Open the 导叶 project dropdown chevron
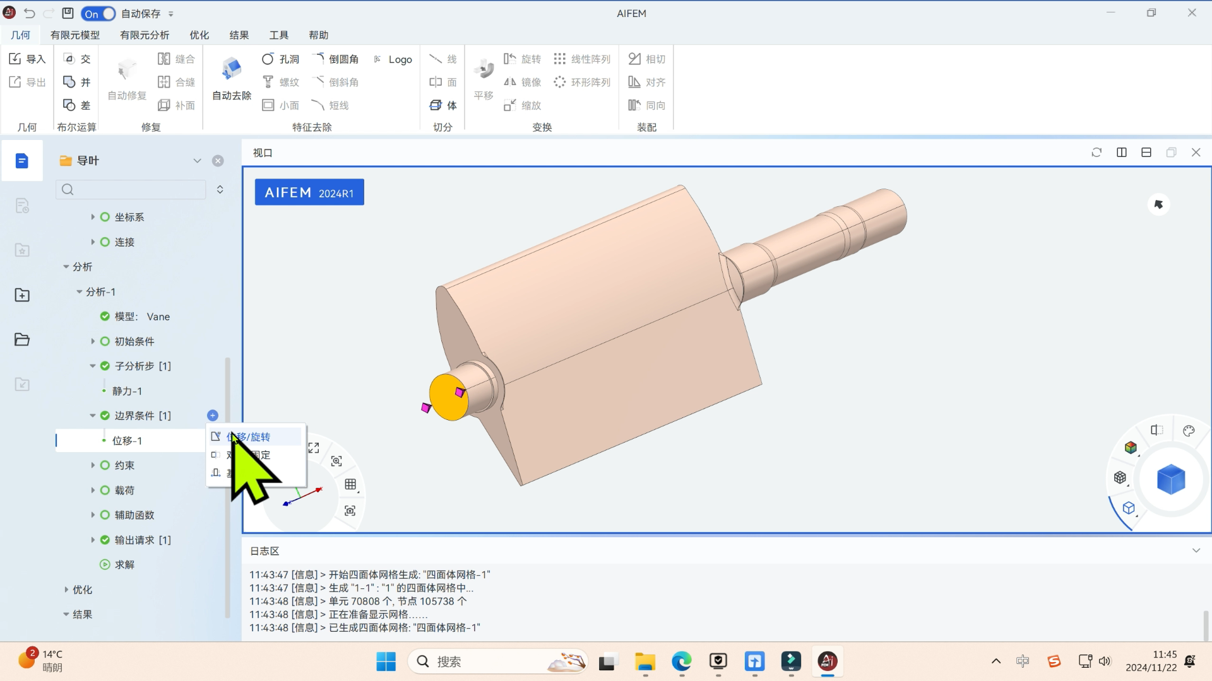Viewport: 1212px width, 681px height. [197, 161]
